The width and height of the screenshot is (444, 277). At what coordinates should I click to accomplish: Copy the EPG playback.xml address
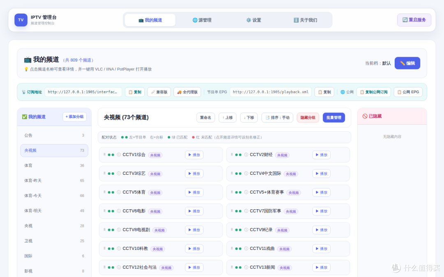tap(324, 92)
